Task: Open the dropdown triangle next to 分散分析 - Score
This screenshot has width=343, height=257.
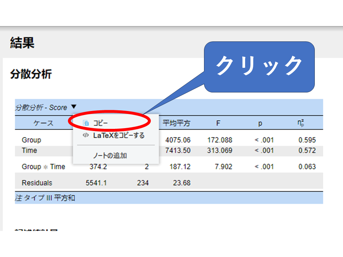Action: [x=74, y=107]
